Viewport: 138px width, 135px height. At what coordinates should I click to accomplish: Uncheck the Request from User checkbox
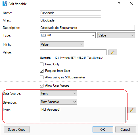(41, 71)
